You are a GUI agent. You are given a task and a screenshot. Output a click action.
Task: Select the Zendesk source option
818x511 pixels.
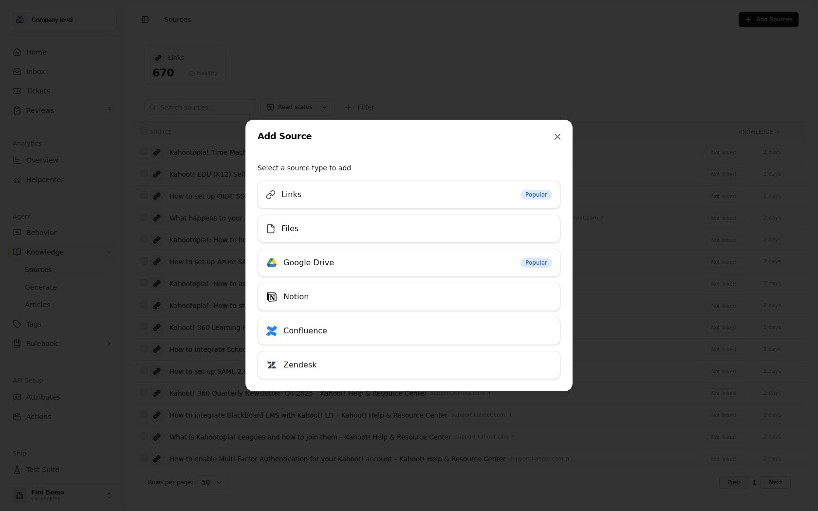pyautogui.click(x=409, y=365)
